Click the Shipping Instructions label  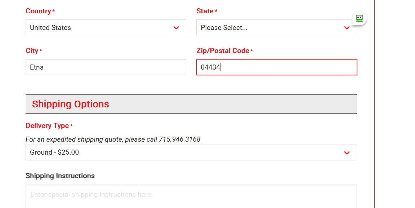(60, 176)
